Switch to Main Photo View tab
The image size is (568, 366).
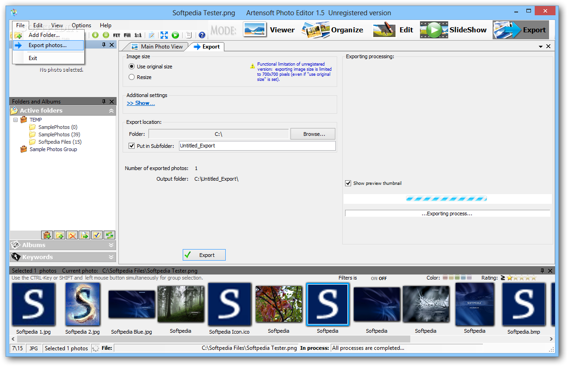(x=157, y=47)
